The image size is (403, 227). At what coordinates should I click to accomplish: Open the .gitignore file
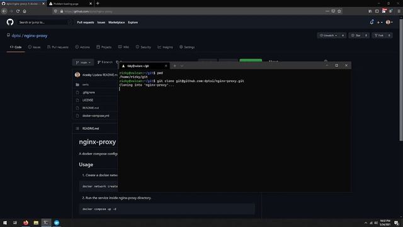click(89, 93)
